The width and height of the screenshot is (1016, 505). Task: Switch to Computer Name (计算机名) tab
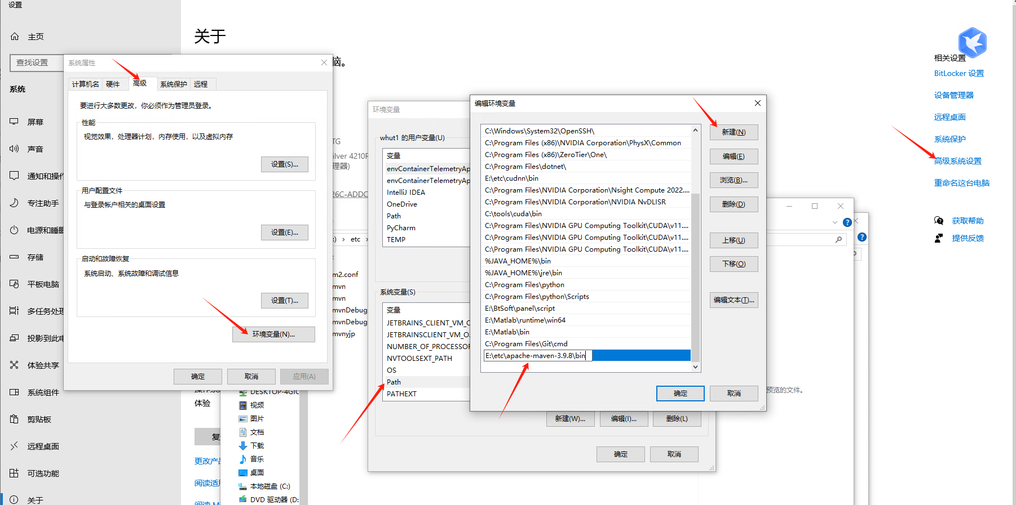coord(85,84)
